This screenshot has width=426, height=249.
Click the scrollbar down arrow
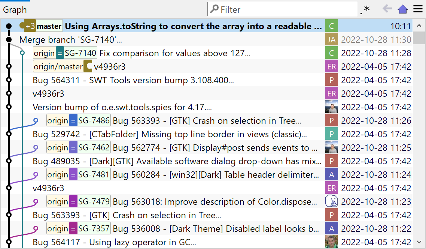pos(420,242)
